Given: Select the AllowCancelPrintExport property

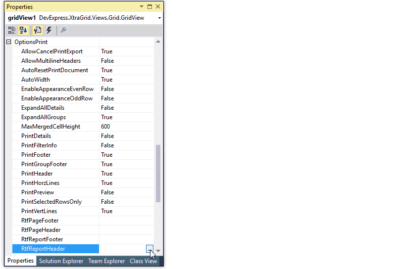Looking at the screenshot, I should tap(55, 51).
